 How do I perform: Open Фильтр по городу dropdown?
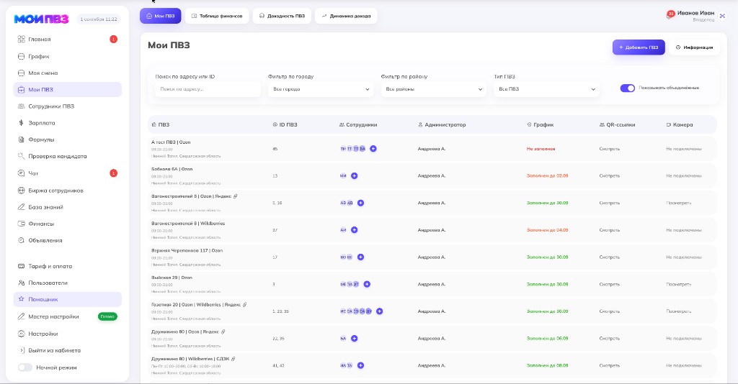(321, 89)
